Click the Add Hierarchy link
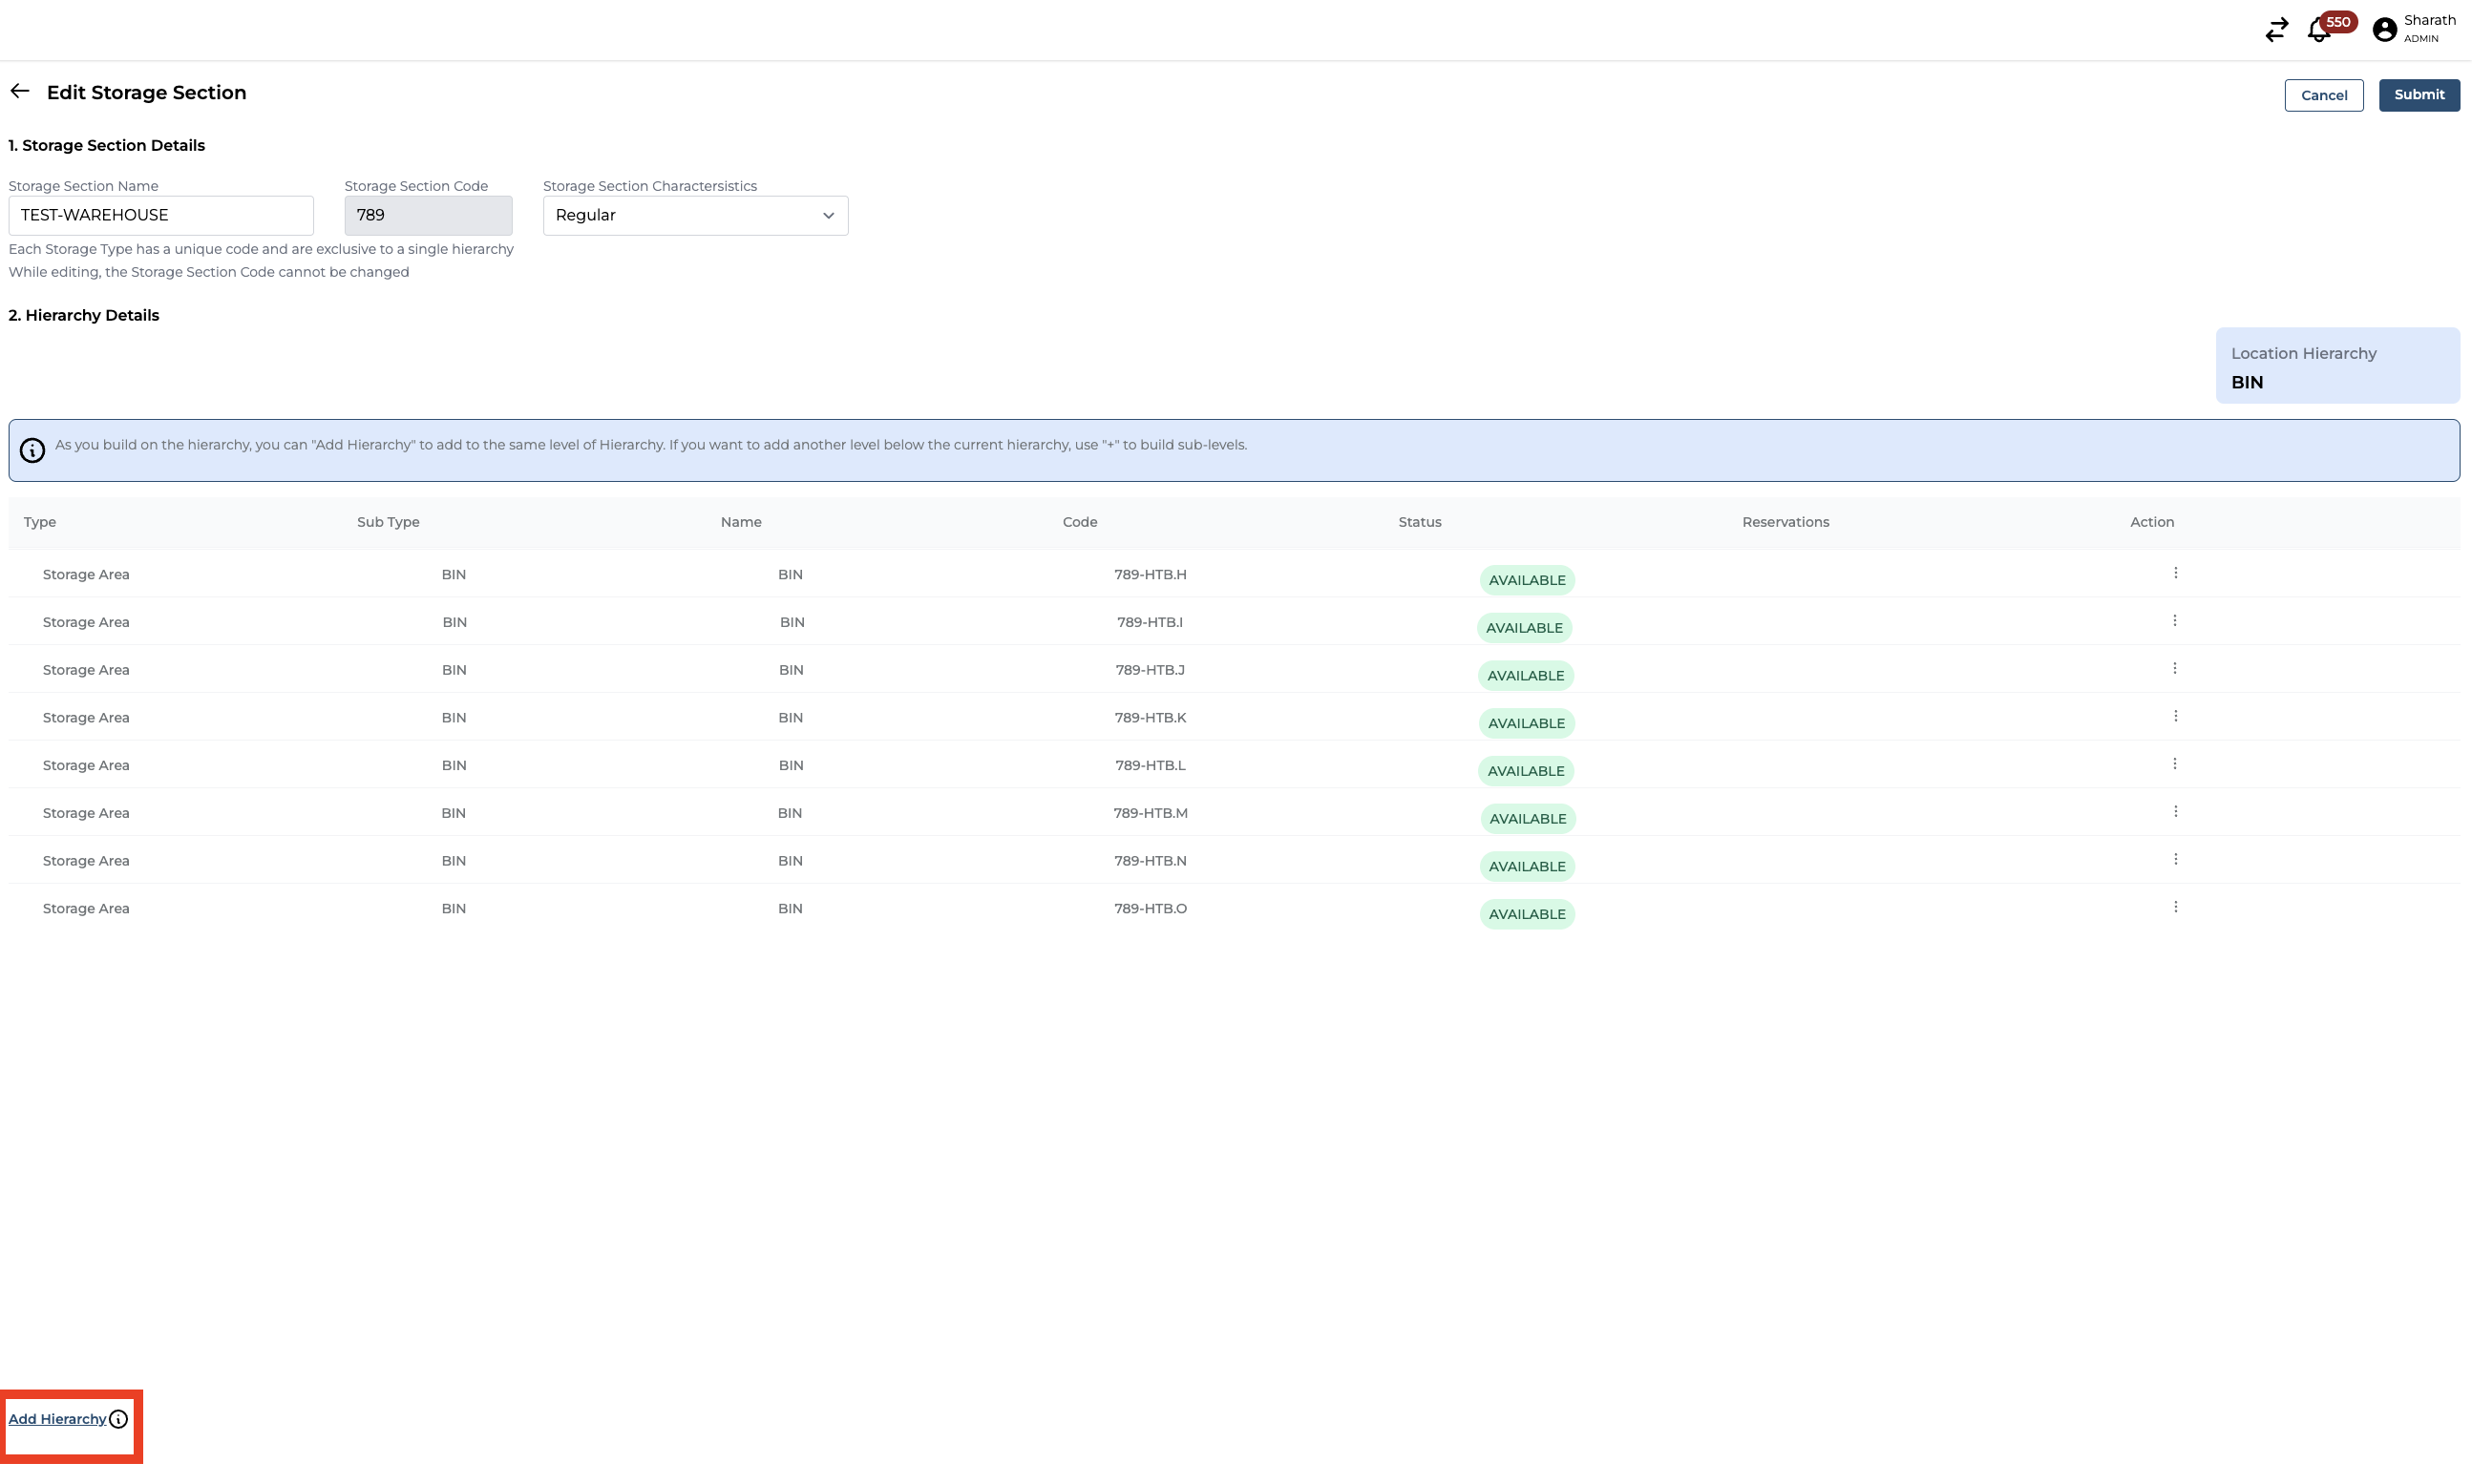 point(57,1419)
